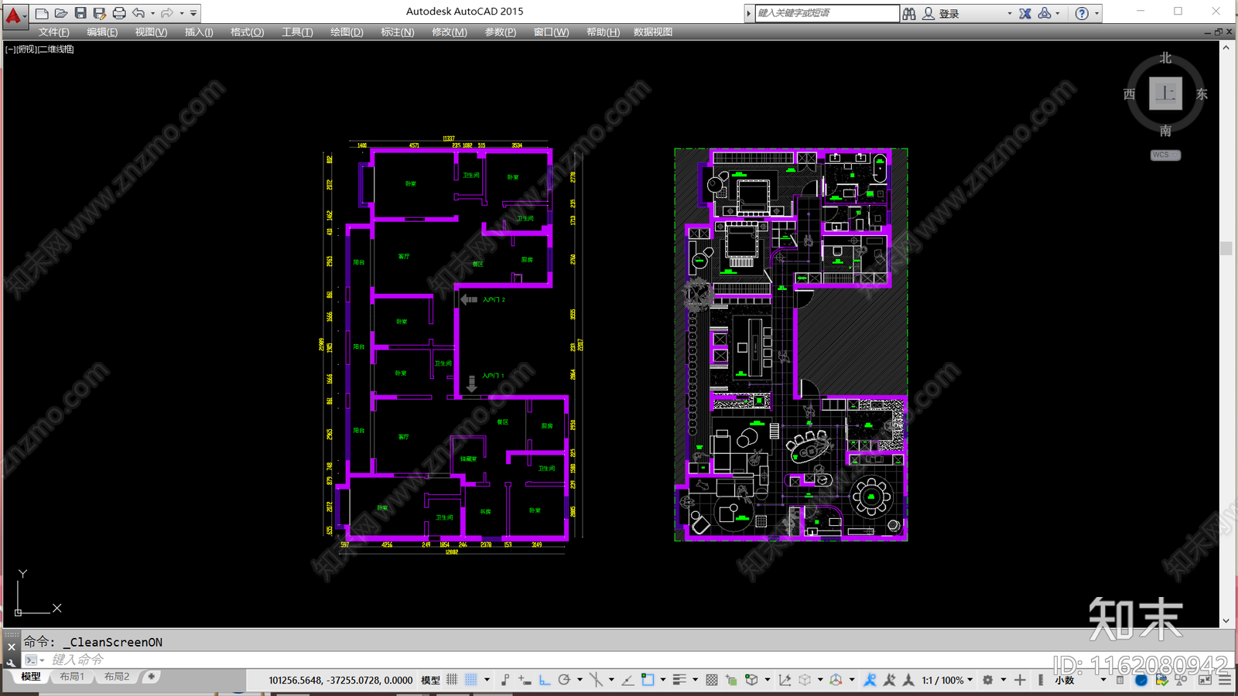
Task: Click the 模型 space button in status bar
Action: (431, 680)
